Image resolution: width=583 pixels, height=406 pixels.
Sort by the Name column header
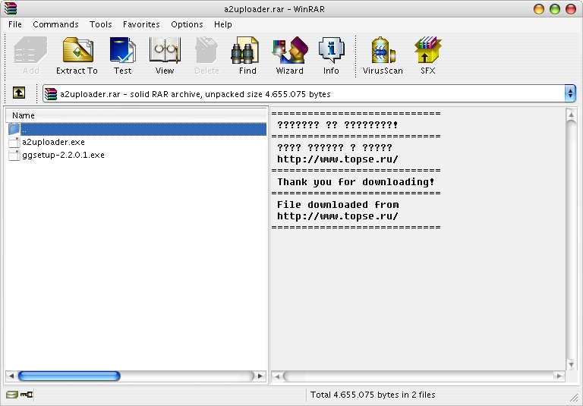click(136, 115)
